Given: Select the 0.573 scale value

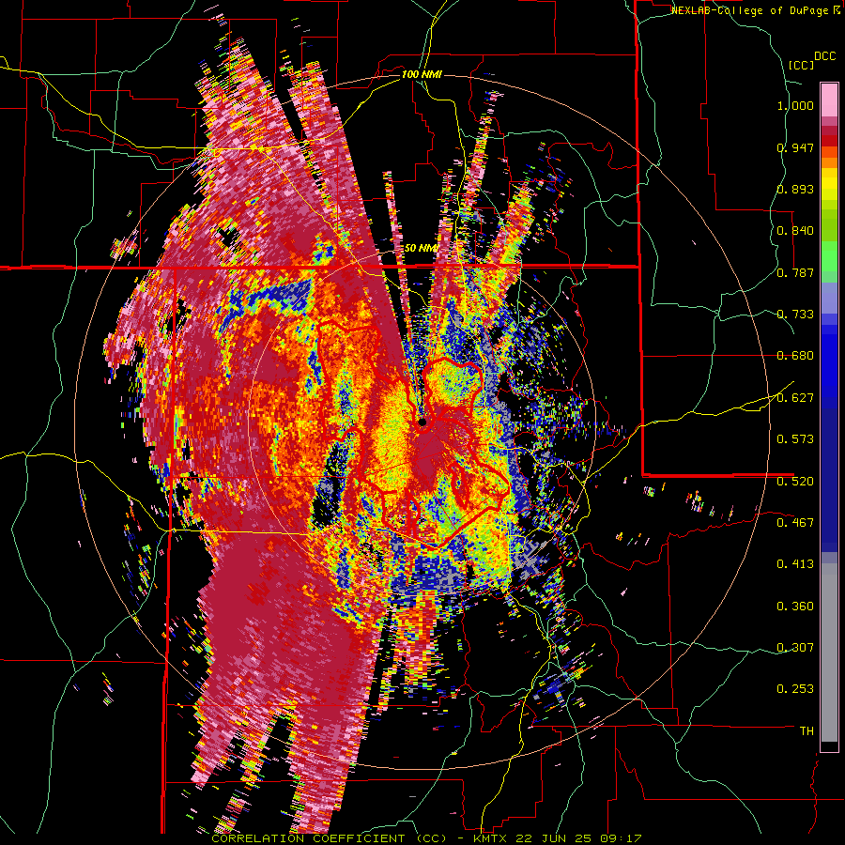Looking at the screenshot, I should tap(795, 439).
